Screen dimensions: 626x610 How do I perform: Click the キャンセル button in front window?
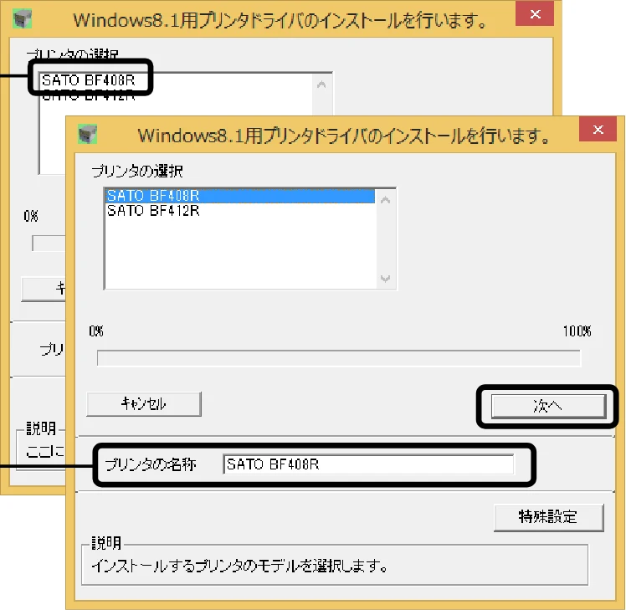pyautogui.click(x=144, y=404)
